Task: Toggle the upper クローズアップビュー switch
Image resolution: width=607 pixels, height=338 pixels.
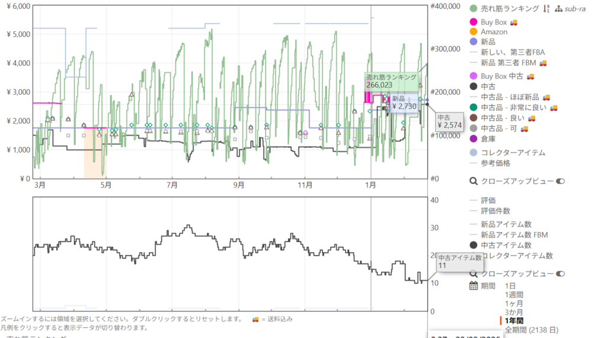Action: 560,181
